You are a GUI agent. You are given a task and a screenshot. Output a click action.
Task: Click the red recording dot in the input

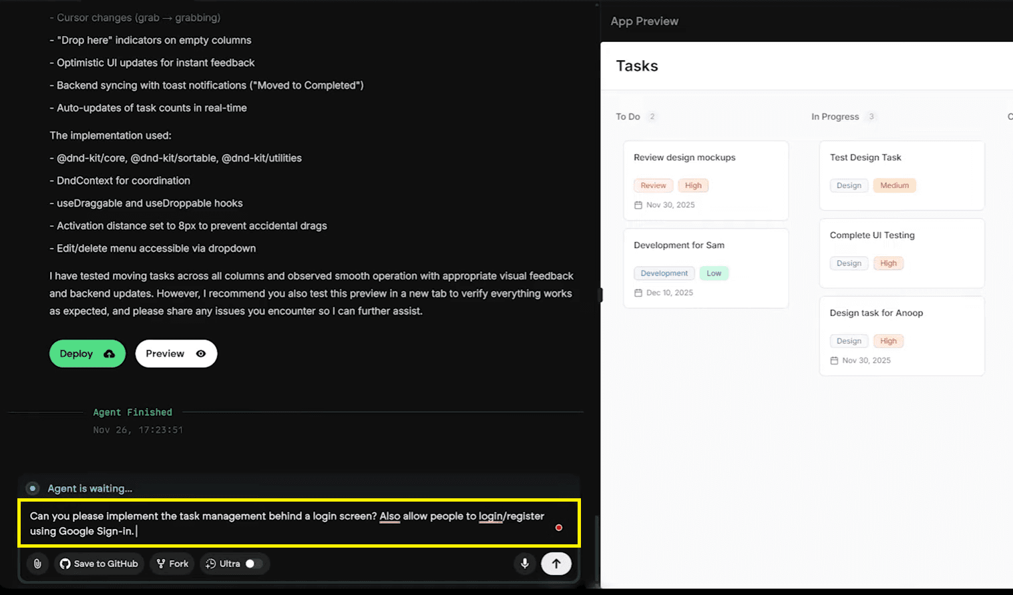coord(559,528)
